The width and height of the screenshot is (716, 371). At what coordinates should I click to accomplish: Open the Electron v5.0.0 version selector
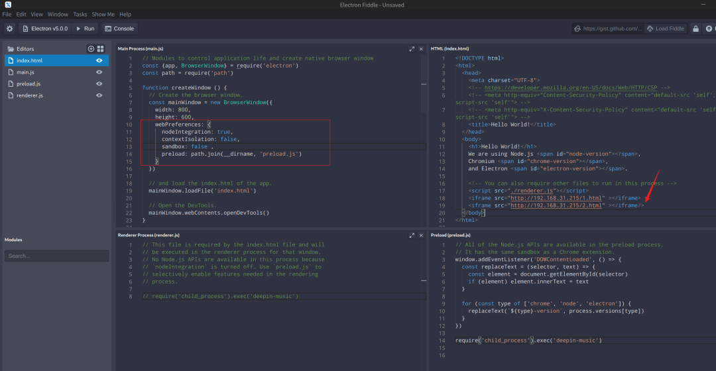click(44, 28)
